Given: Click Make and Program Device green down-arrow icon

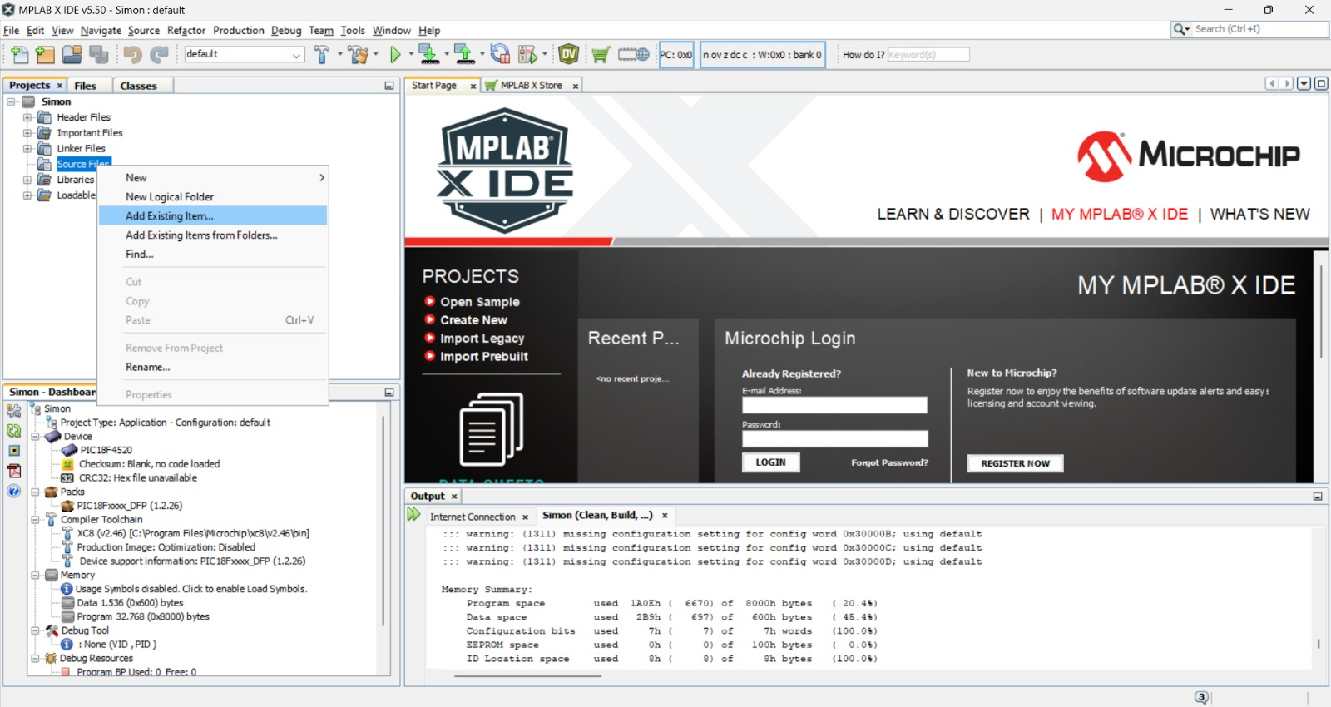Looking at the screenshot, I should pos(428,55).
